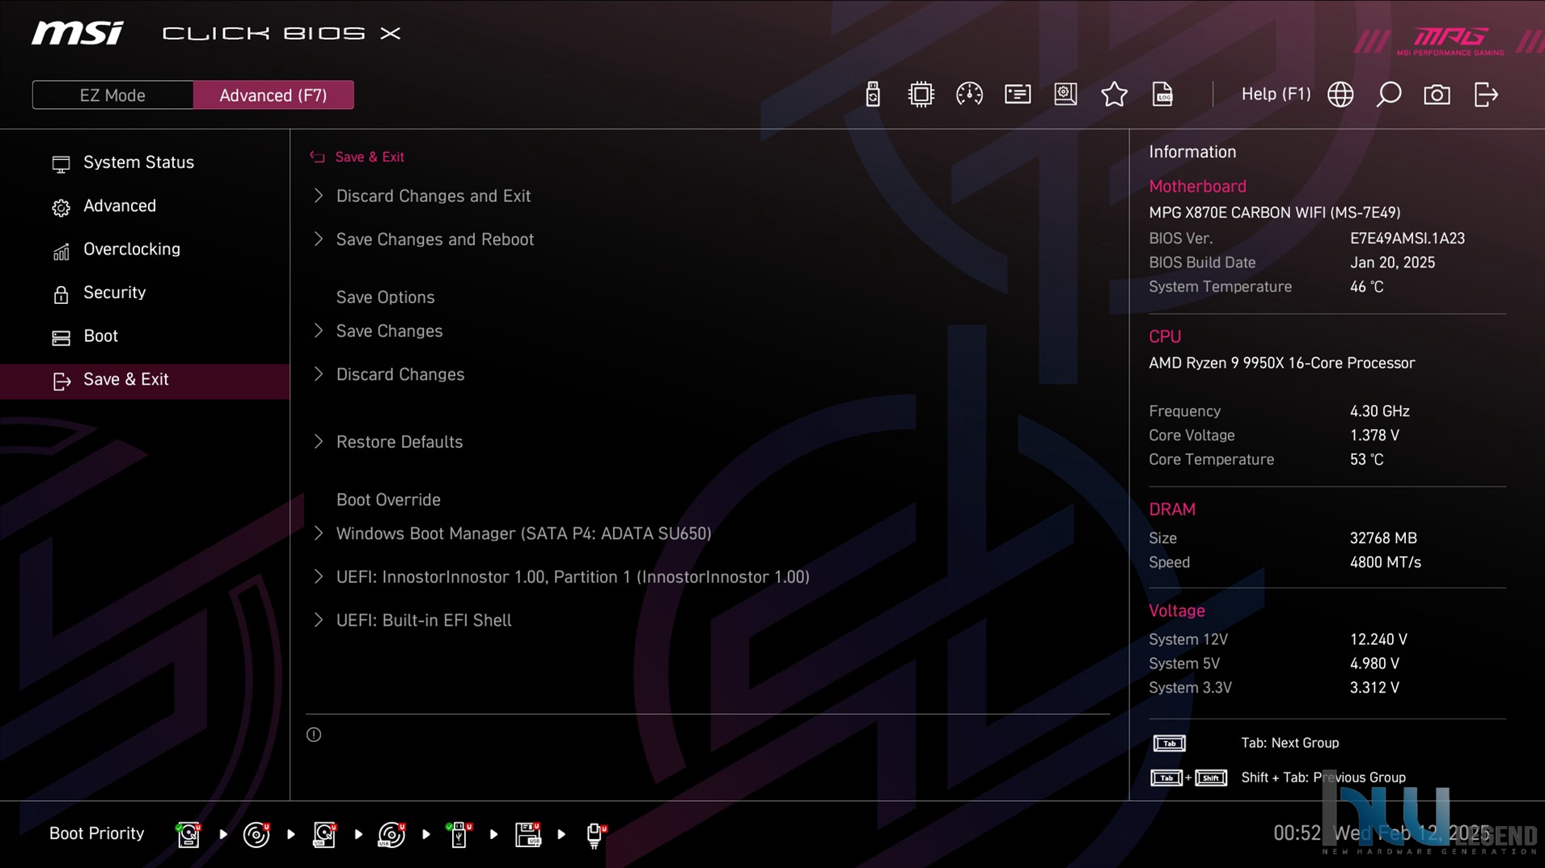The width and height of the screenshot is (1545, 868).
Task: Switch to EZ Mode
Action: pyautogui.click(x=112, y=95)
